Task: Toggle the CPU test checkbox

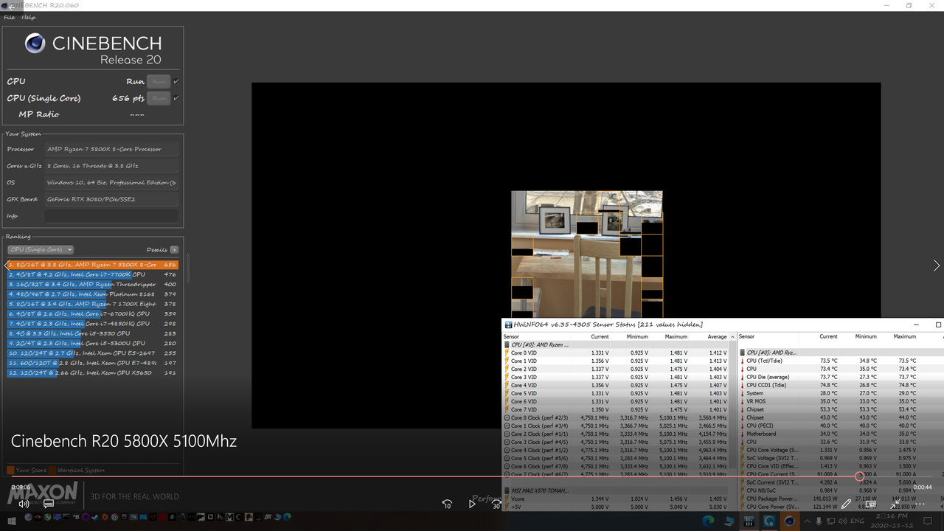Action: coord(176,81)
